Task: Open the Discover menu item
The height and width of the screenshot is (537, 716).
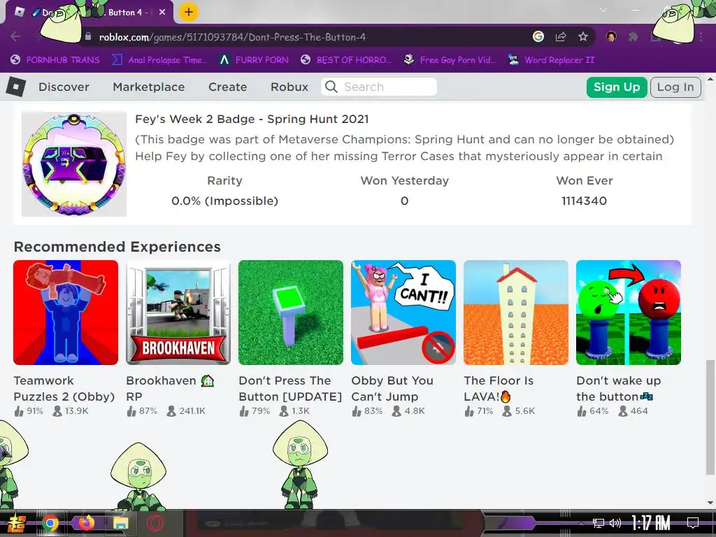Action: click(64, 87)
